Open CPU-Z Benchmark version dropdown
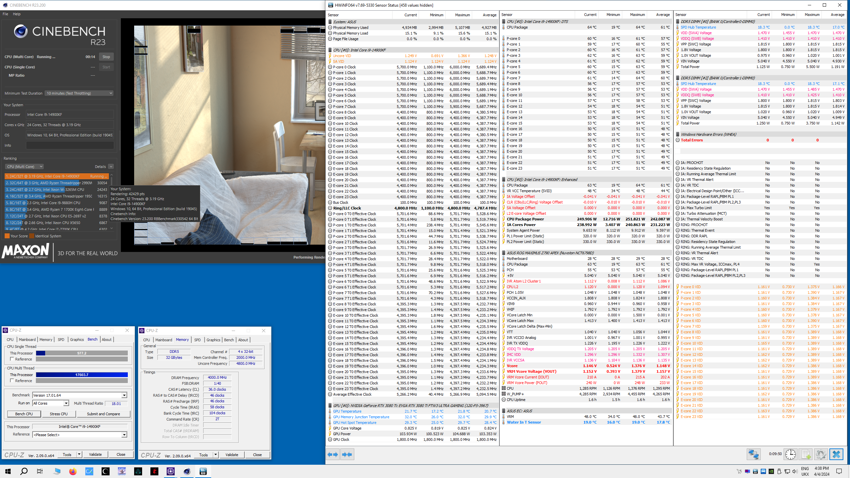The width and height of the screenshot is (850, 478). [80, 395]
